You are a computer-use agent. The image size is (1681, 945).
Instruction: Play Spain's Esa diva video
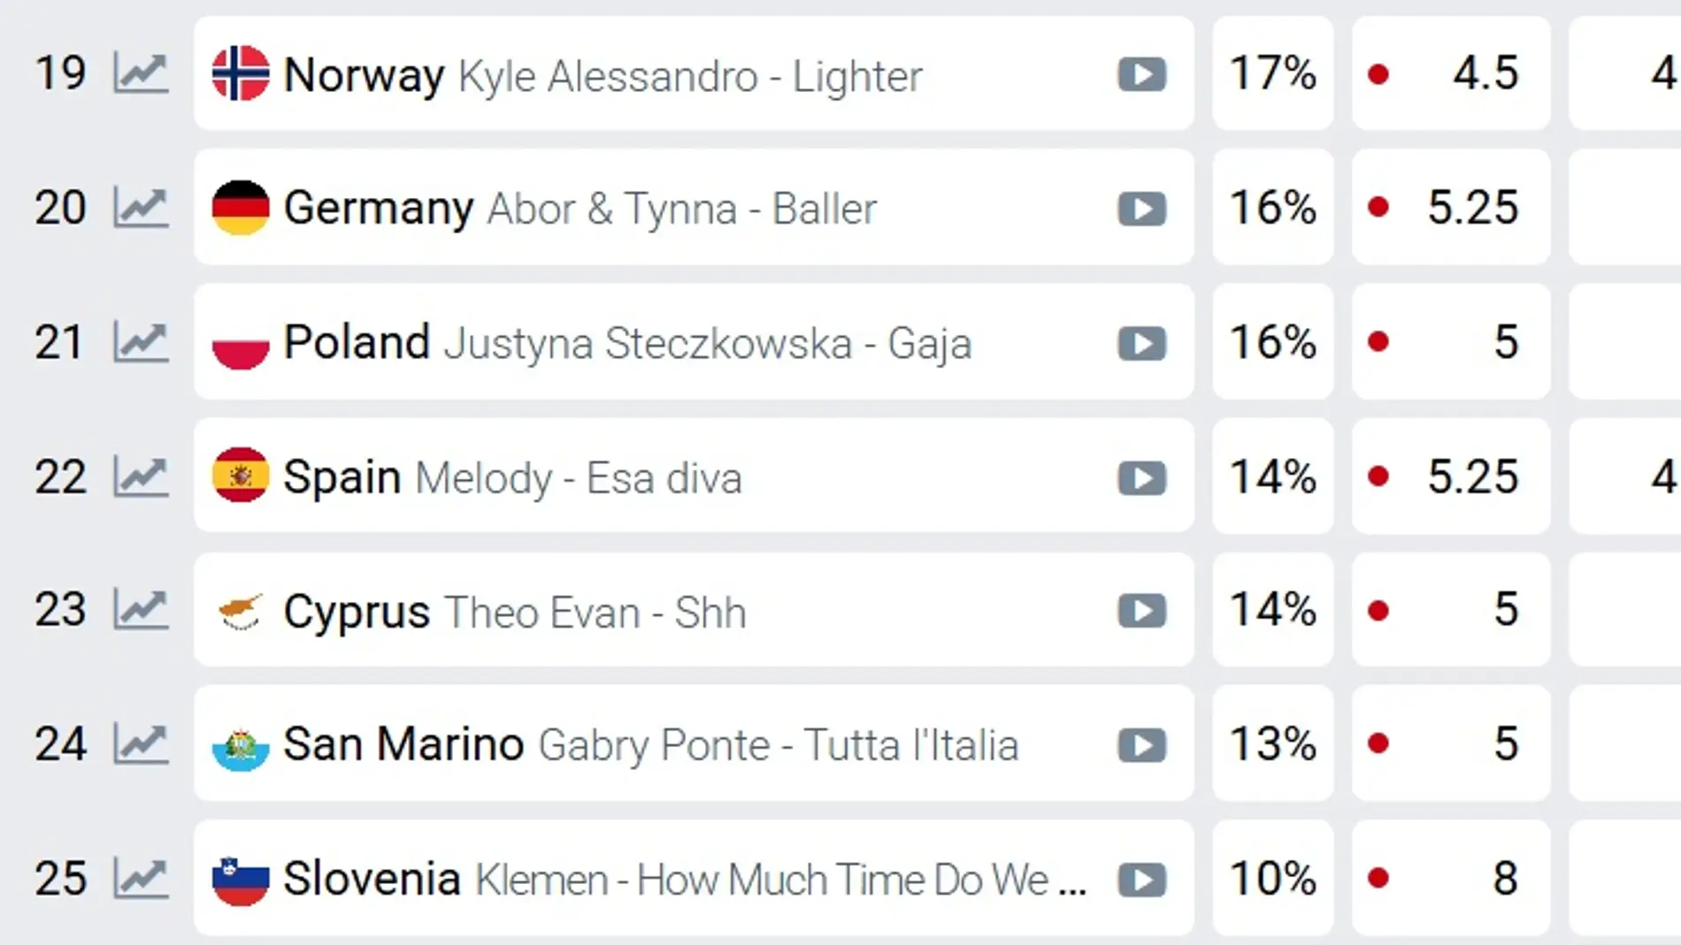pos(1141,477)
